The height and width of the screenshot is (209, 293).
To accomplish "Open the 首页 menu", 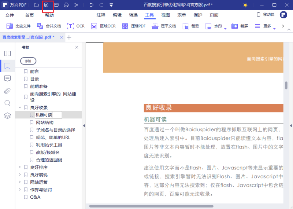I will (30, 15).
